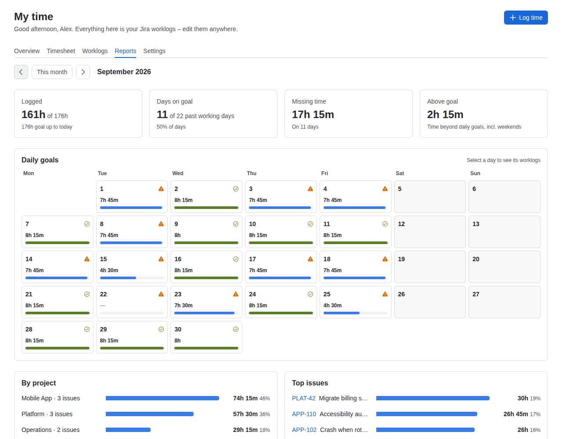Open the APP-110 issue link
This screenshot has width=562, height=439.
304,414
